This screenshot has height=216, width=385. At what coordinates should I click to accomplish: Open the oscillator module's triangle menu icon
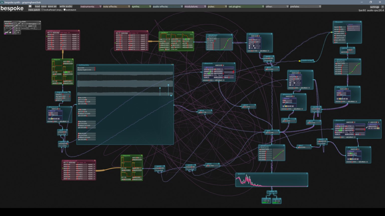(x=193, y=32)
